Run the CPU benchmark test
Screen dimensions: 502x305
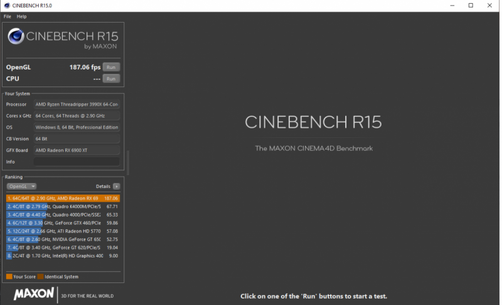111,78
